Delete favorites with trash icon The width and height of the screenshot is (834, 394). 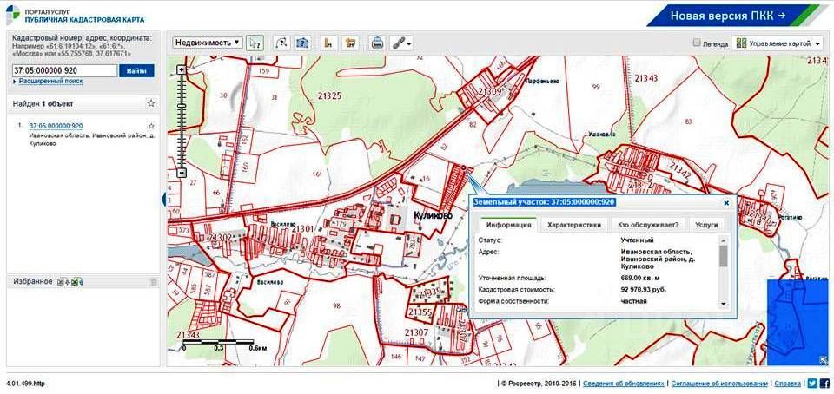pyautogui.click(x=153, y=282)
